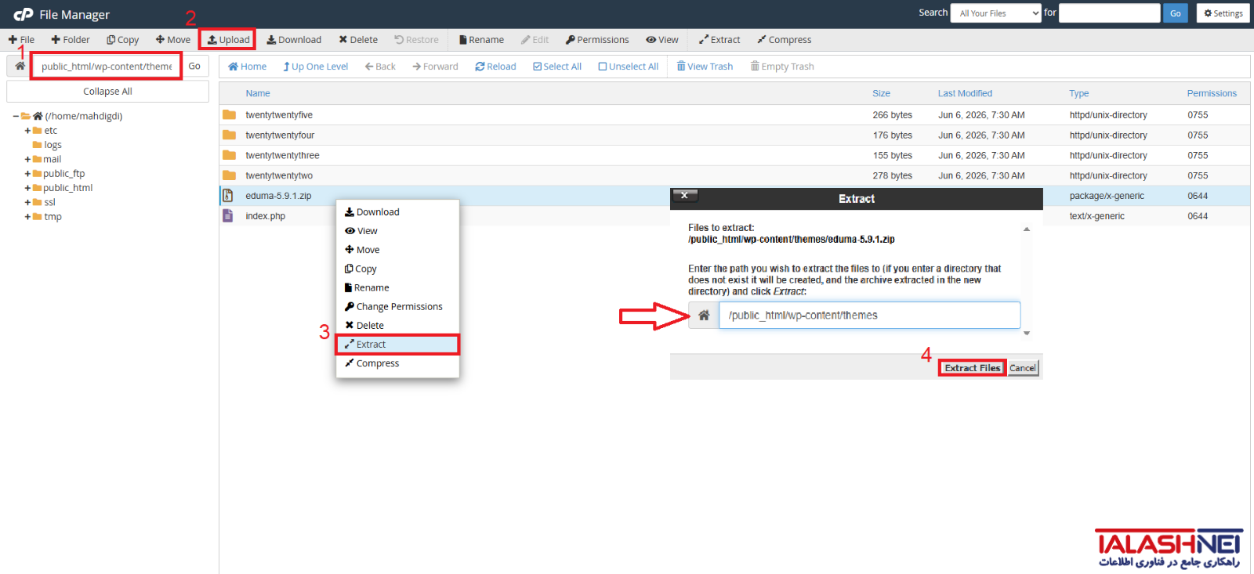This screenshot has width=1254, height=574.
Task: Sort by Name column header
Action: pyautogui.click(x=258, y=93)
